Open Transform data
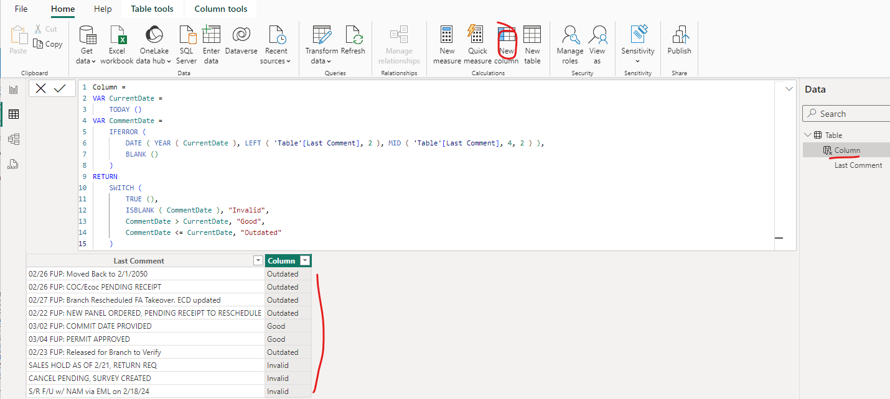The height and width of the screenshot is (399, 890). [322, 45]
